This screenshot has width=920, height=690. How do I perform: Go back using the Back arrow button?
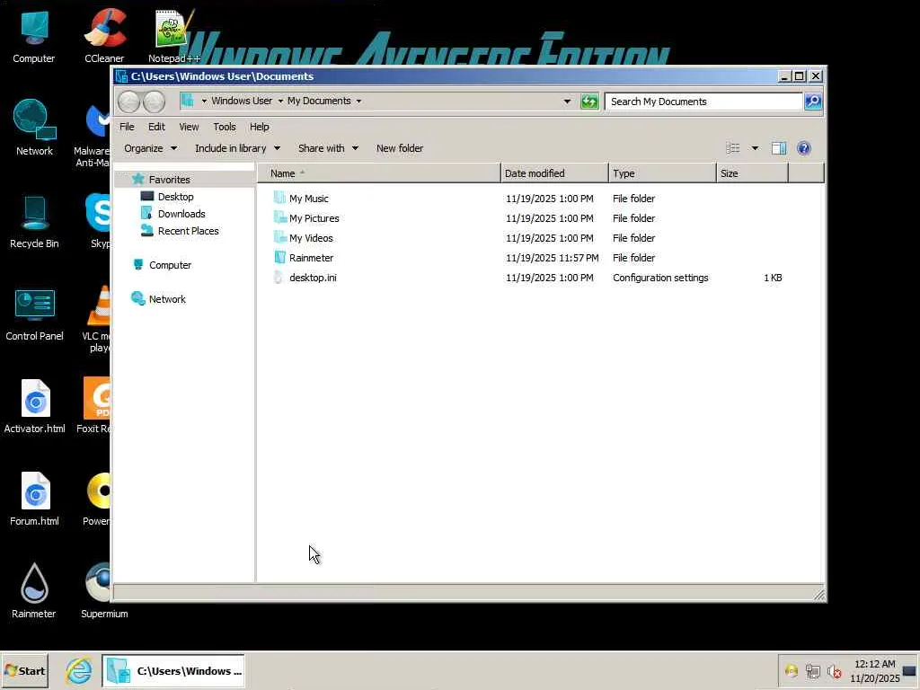pos(128,102)
